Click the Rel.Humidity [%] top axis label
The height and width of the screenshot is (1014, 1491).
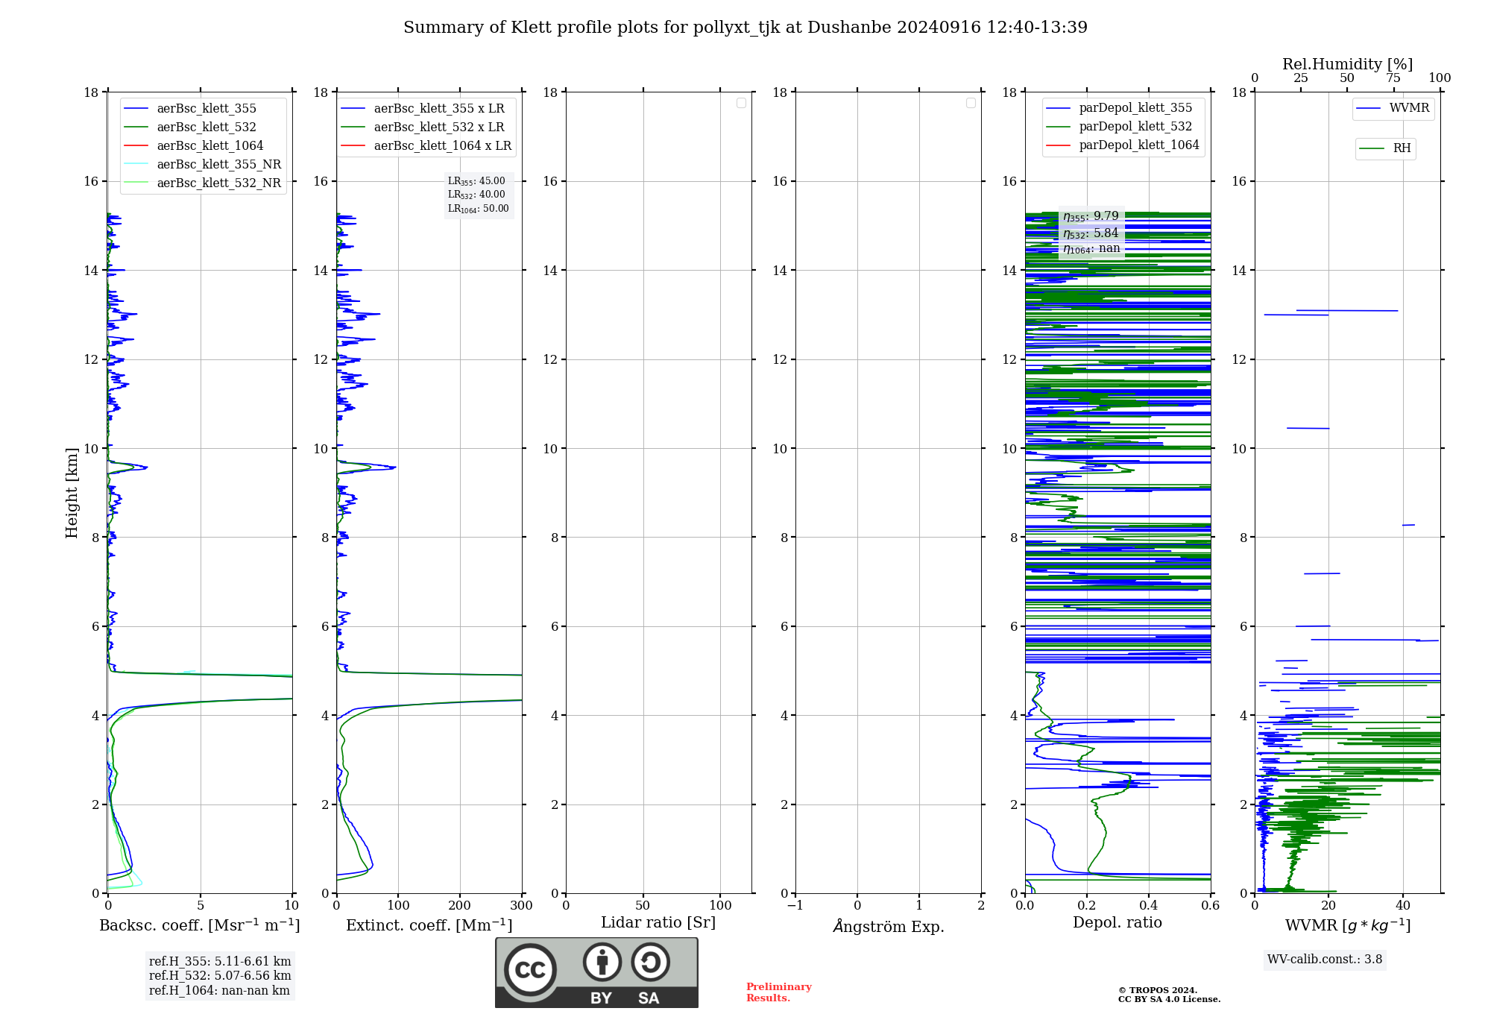click(1347, 64)
